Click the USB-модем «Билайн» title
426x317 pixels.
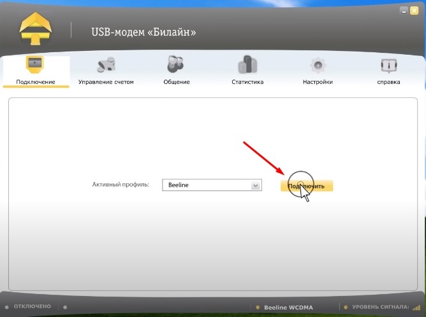click(x=143, y=32)
